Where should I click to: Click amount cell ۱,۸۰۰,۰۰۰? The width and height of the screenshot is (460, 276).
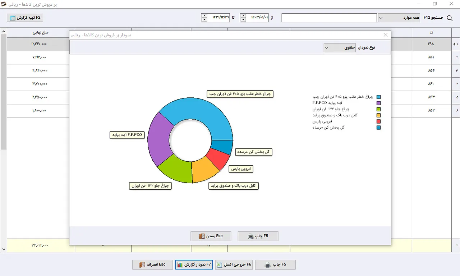click(40, 110)
